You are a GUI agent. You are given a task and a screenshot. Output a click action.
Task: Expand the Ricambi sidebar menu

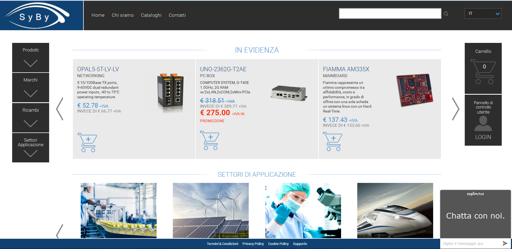point(31,118)
